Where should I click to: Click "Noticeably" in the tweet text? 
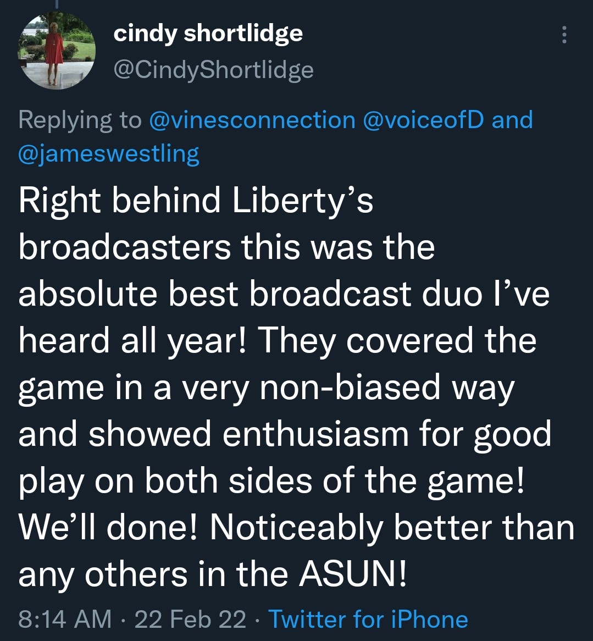(x=297, y=528)
